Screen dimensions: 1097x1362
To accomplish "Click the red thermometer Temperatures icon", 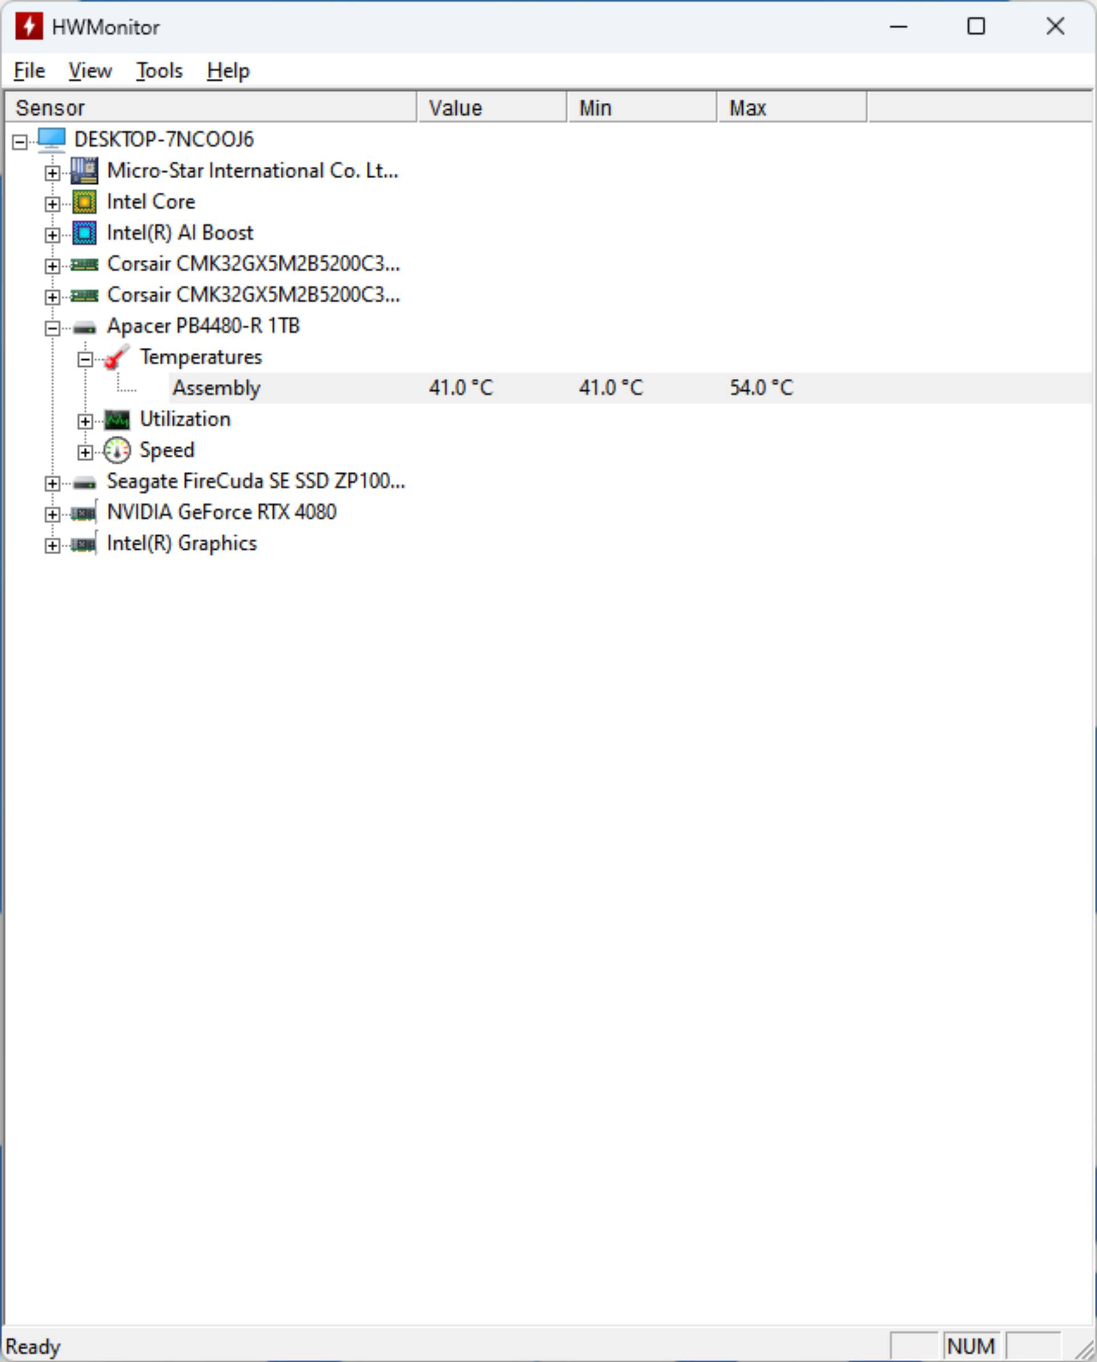I will (x=117, y=357).
